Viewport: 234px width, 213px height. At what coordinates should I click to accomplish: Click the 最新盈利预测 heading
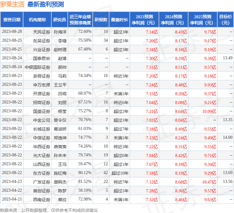point(46,4)
